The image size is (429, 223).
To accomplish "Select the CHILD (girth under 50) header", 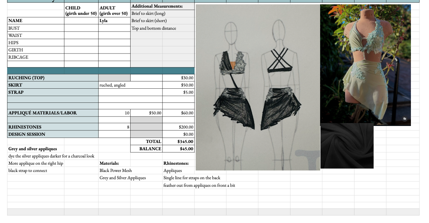I will [81, 10].
